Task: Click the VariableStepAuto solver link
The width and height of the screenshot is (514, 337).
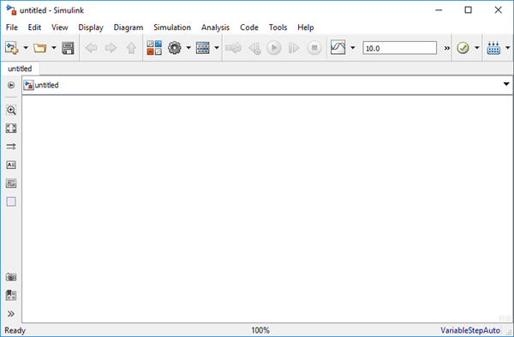Action: pyautogui.click(x=470, y=330)
